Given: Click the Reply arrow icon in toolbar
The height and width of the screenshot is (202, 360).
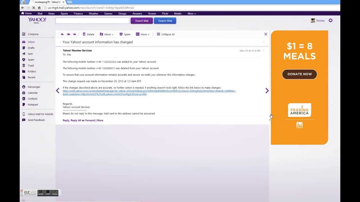Looking at the screenshot, I should [62, 34].
